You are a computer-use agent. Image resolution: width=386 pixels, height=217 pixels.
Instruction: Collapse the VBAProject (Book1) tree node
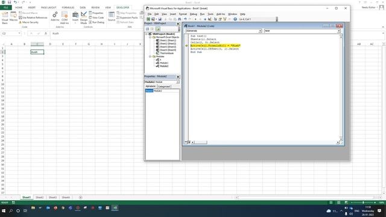click(x=147, y=34)
